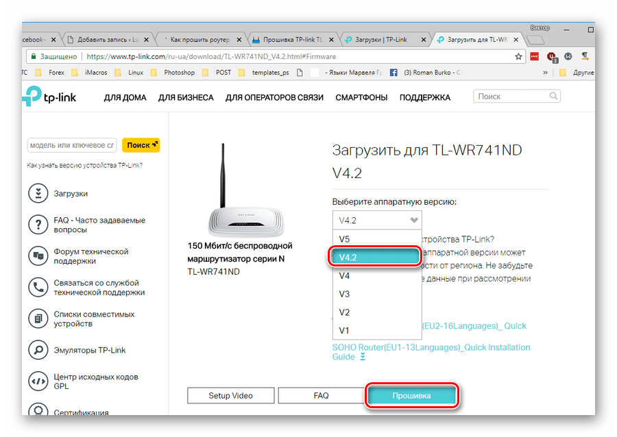Expand the hardware version dropdown V4.2
This screenshot has width=617, height=437.
(377, 220)
